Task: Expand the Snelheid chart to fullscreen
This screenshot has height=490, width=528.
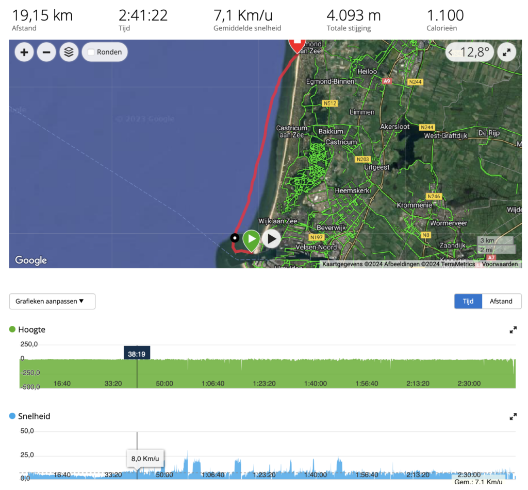Action: (x=513, y=417)
